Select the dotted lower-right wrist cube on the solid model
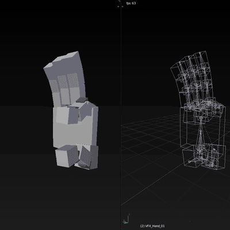This screenshot has height=230, width=230. tap(86, 156)
